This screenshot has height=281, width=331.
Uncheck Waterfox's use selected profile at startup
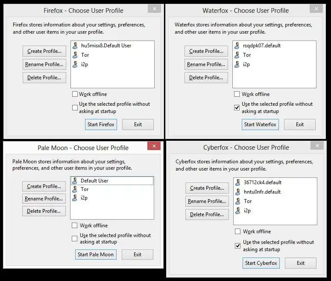coord(237,108)
